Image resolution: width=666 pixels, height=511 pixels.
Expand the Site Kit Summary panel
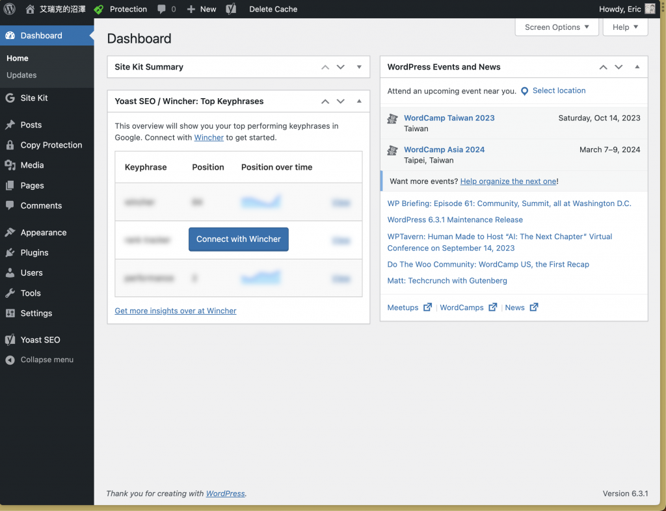click(x=359, y=67)
